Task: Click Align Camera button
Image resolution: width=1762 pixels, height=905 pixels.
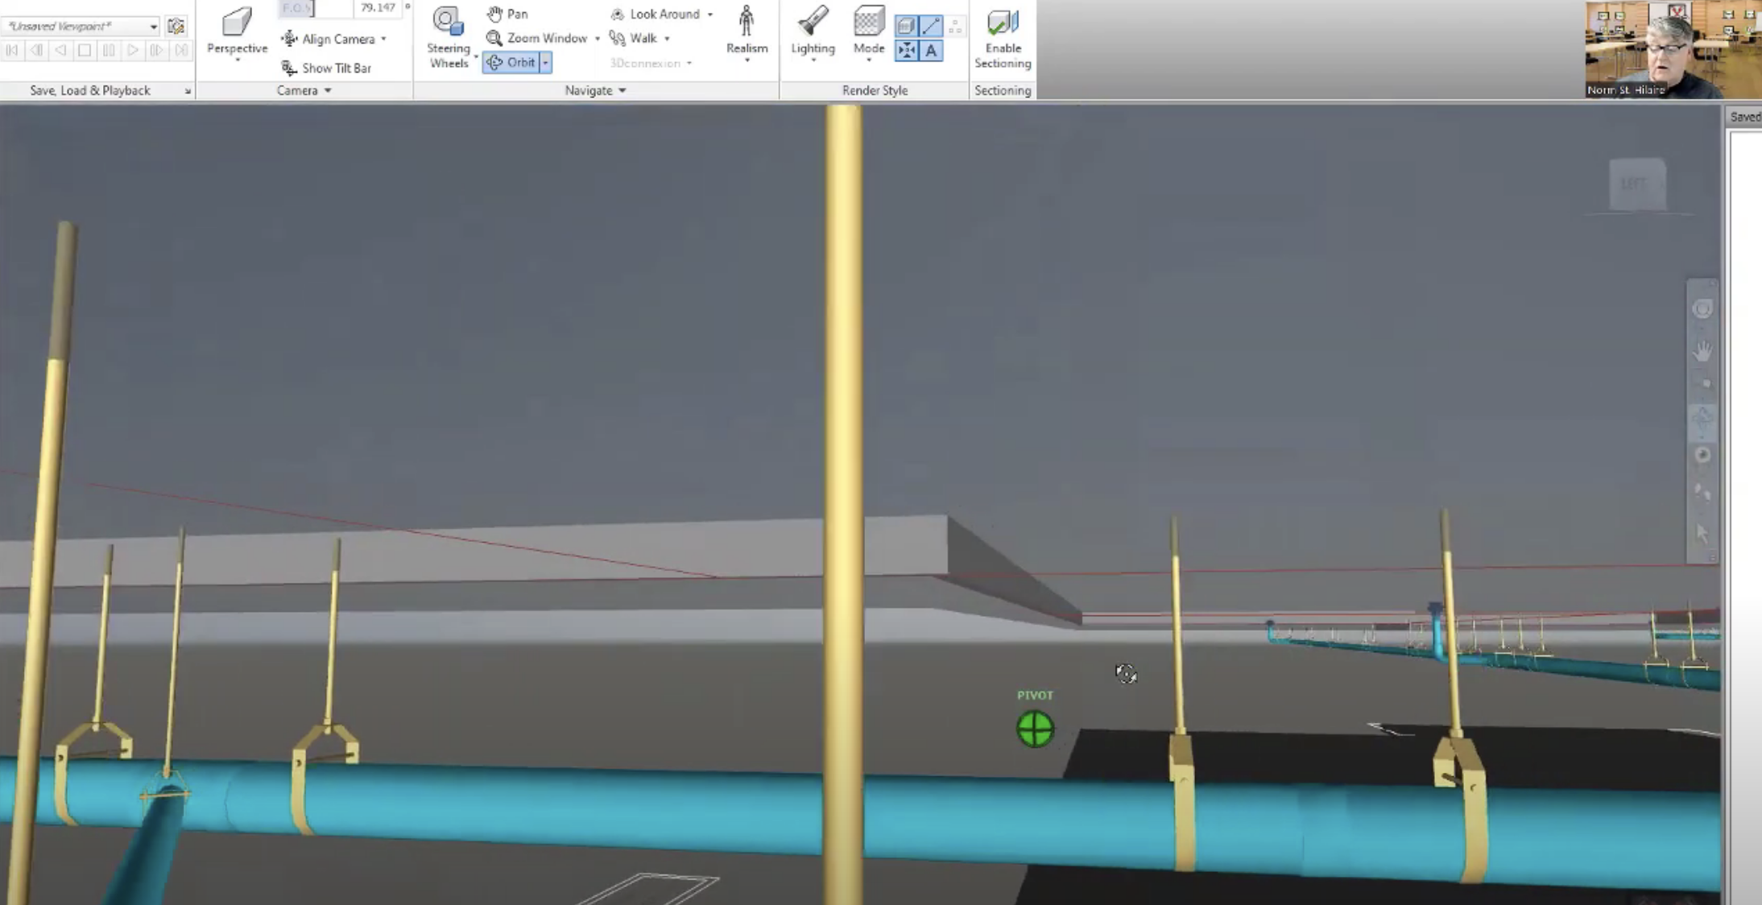Action: click(330, 39)
